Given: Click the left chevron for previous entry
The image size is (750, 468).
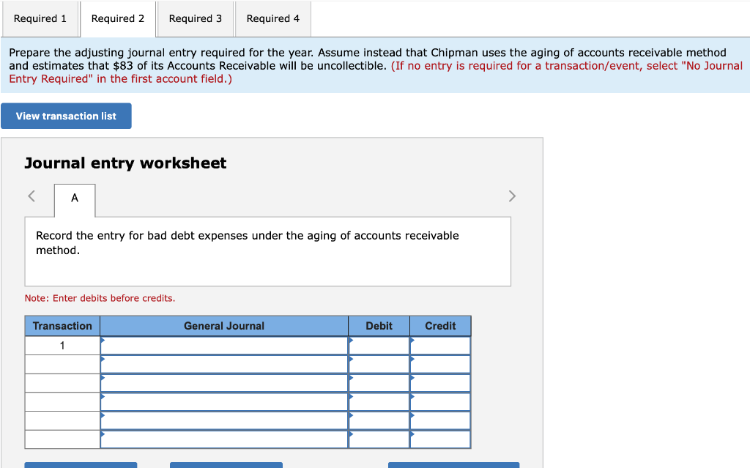Looking at the screenshot, I should tap(31, 196).
